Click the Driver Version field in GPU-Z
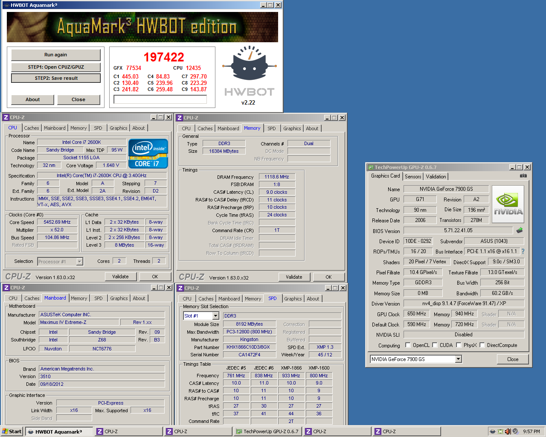 [464, 303]
